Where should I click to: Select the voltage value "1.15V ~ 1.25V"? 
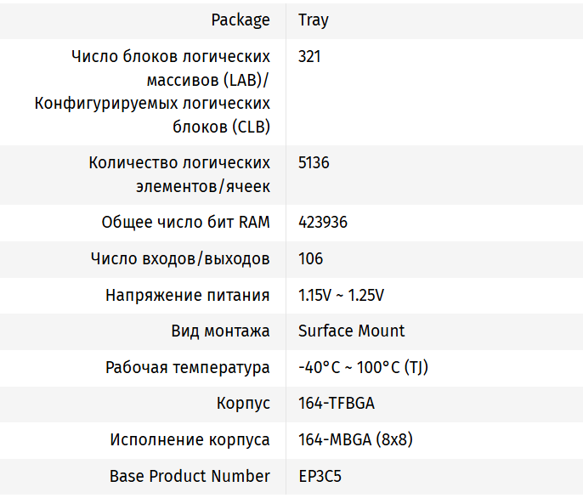point(342,295)
